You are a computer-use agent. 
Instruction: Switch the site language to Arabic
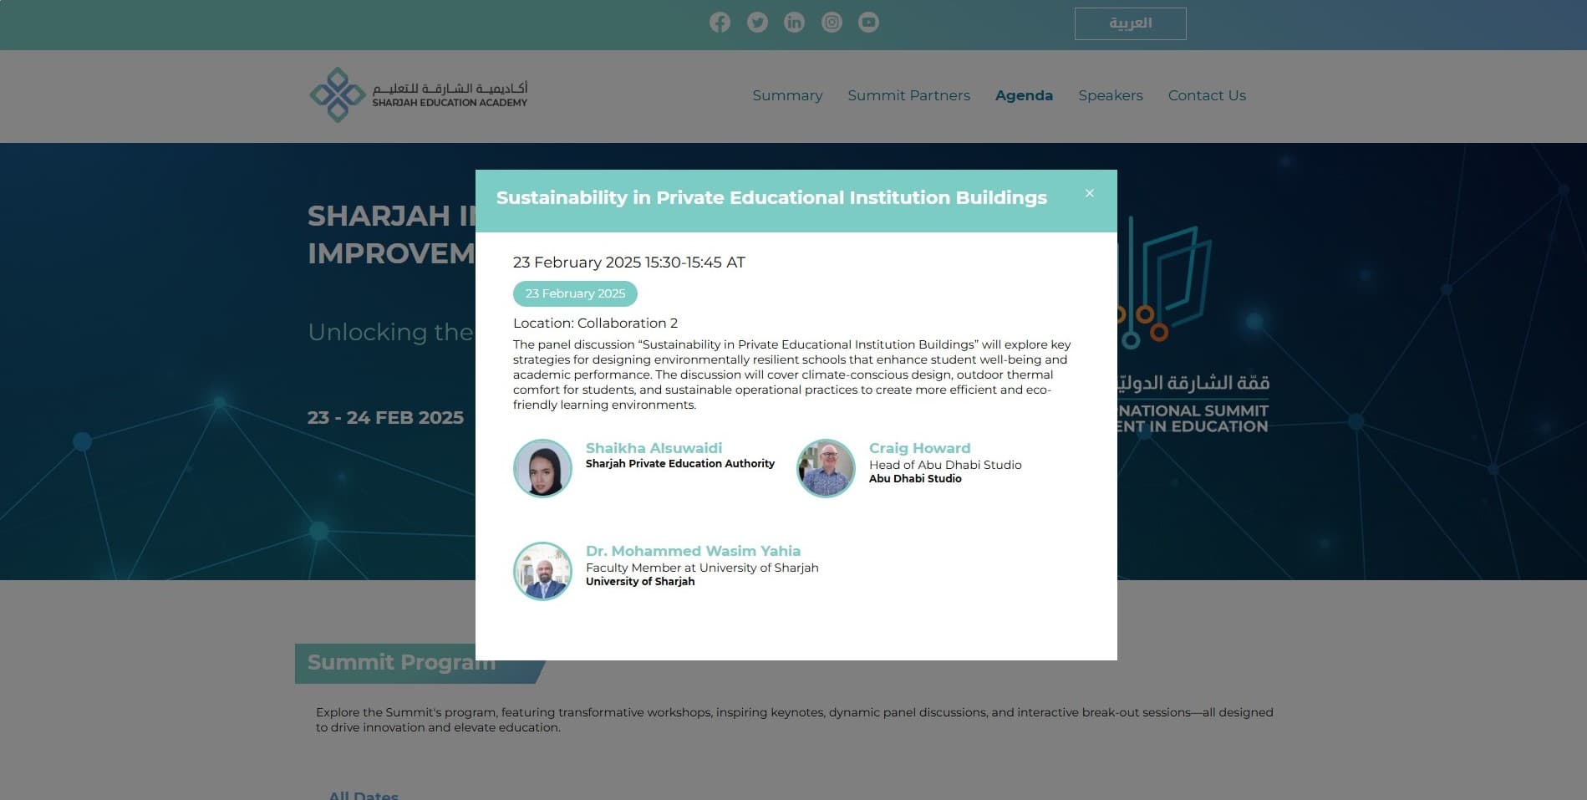coord(1130,23)
